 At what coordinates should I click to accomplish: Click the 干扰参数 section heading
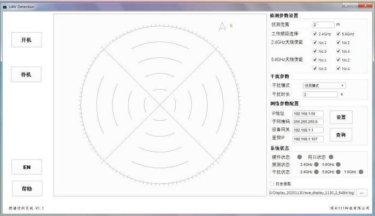(279, 76)
